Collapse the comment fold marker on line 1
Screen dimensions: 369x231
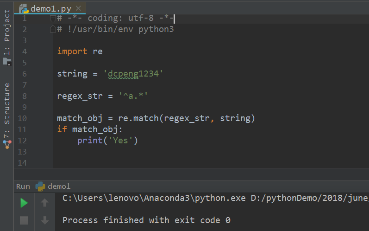coord(53,18)
